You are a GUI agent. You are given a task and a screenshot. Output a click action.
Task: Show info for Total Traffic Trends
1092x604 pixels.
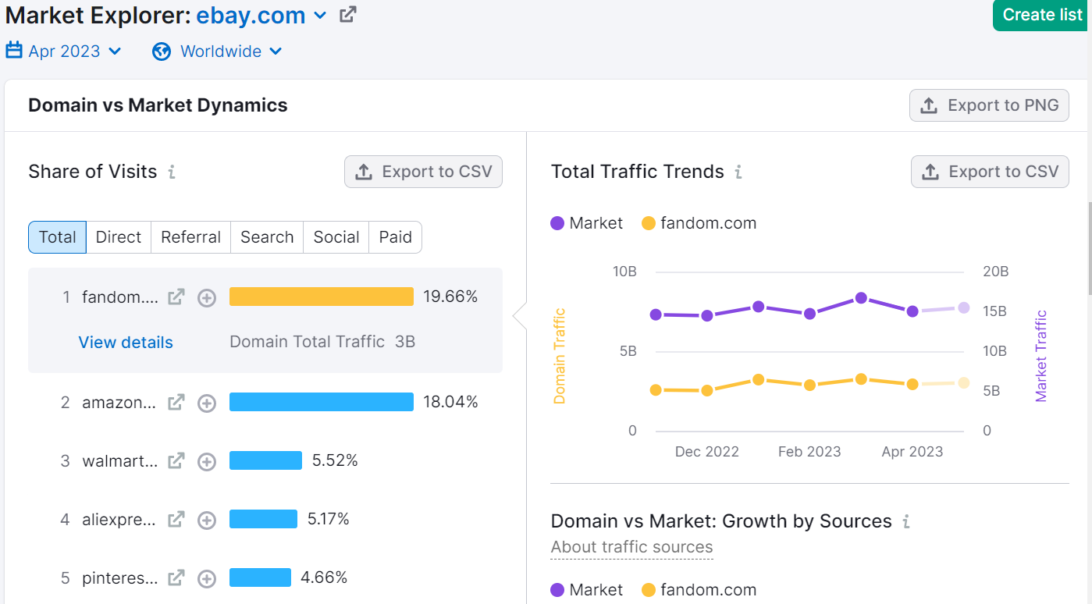point(738,172)
